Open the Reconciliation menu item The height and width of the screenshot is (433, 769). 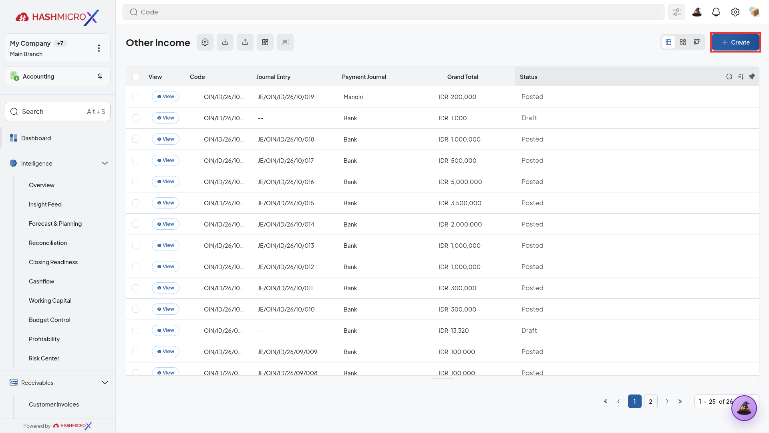pos(48,243)
